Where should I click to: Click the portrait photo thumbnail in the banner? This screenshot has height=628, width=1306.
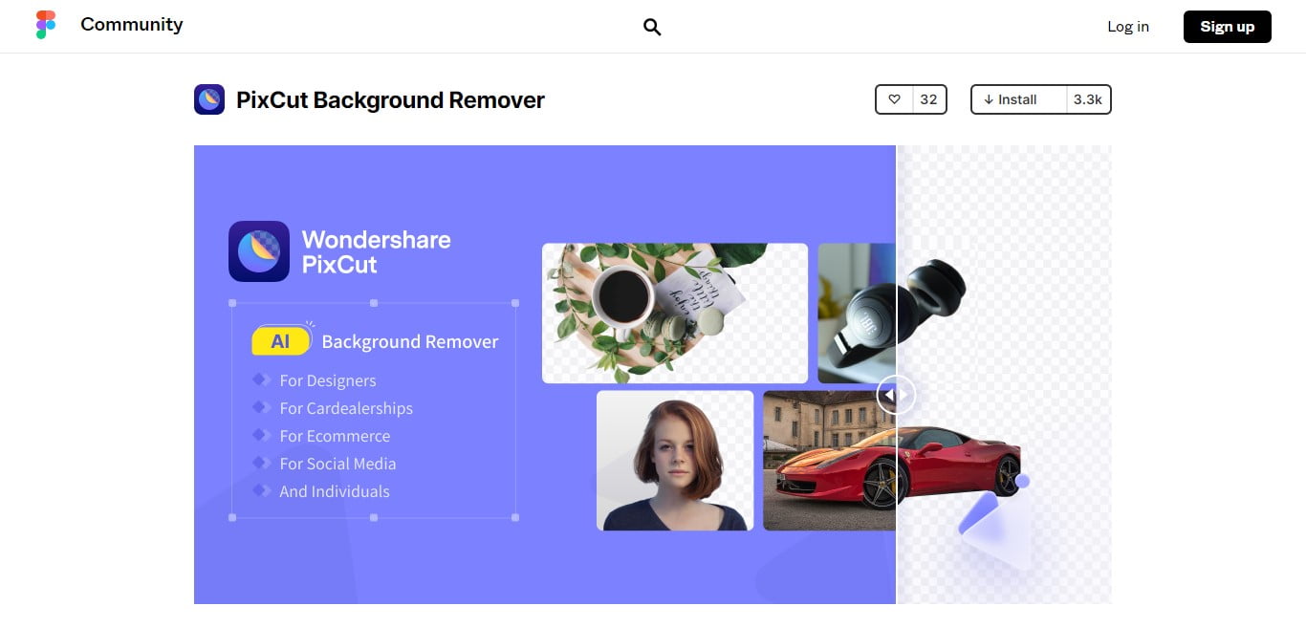[674, 461]
